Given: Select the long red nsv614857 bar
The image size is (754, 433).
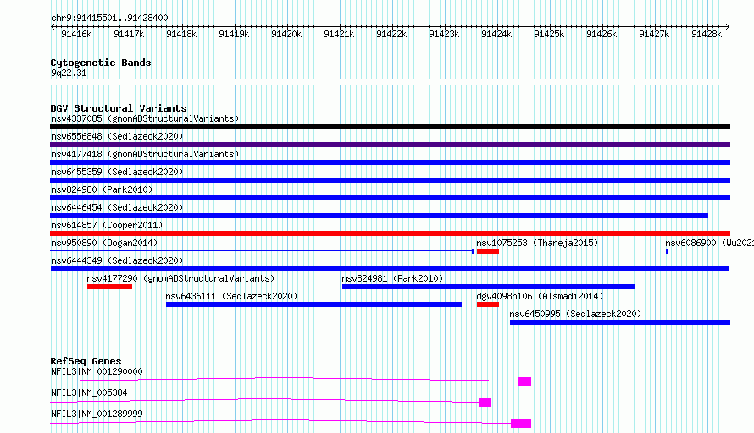Looking at the screenshot, I should click(390, 233).
